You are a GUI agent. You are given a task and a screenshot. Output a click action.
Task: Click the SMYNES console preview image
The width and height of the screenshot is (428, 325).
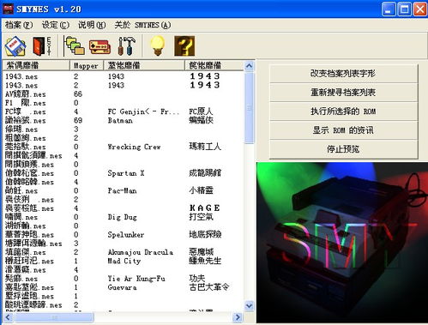(x=342, y=243)
